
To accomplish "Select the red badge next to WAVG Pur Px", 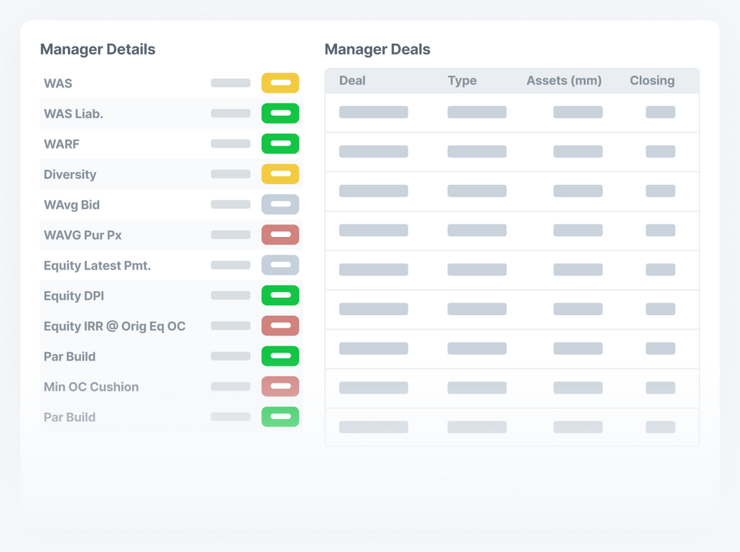I will point(280,234).
